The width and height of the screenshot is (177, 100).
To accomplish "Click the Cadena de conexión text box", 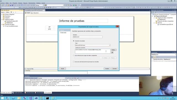I will (93, 51).
